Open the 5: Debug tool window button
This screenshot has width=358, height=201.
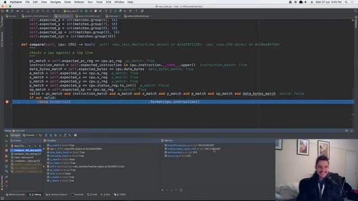point(35,195)
